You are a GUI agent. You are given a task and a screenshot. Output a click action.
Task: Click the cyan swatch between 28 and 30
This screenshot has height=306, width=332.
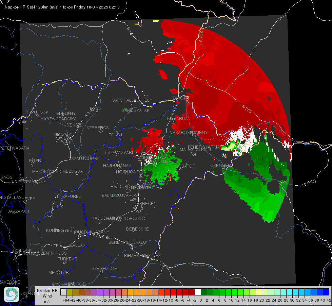(290, 292)
